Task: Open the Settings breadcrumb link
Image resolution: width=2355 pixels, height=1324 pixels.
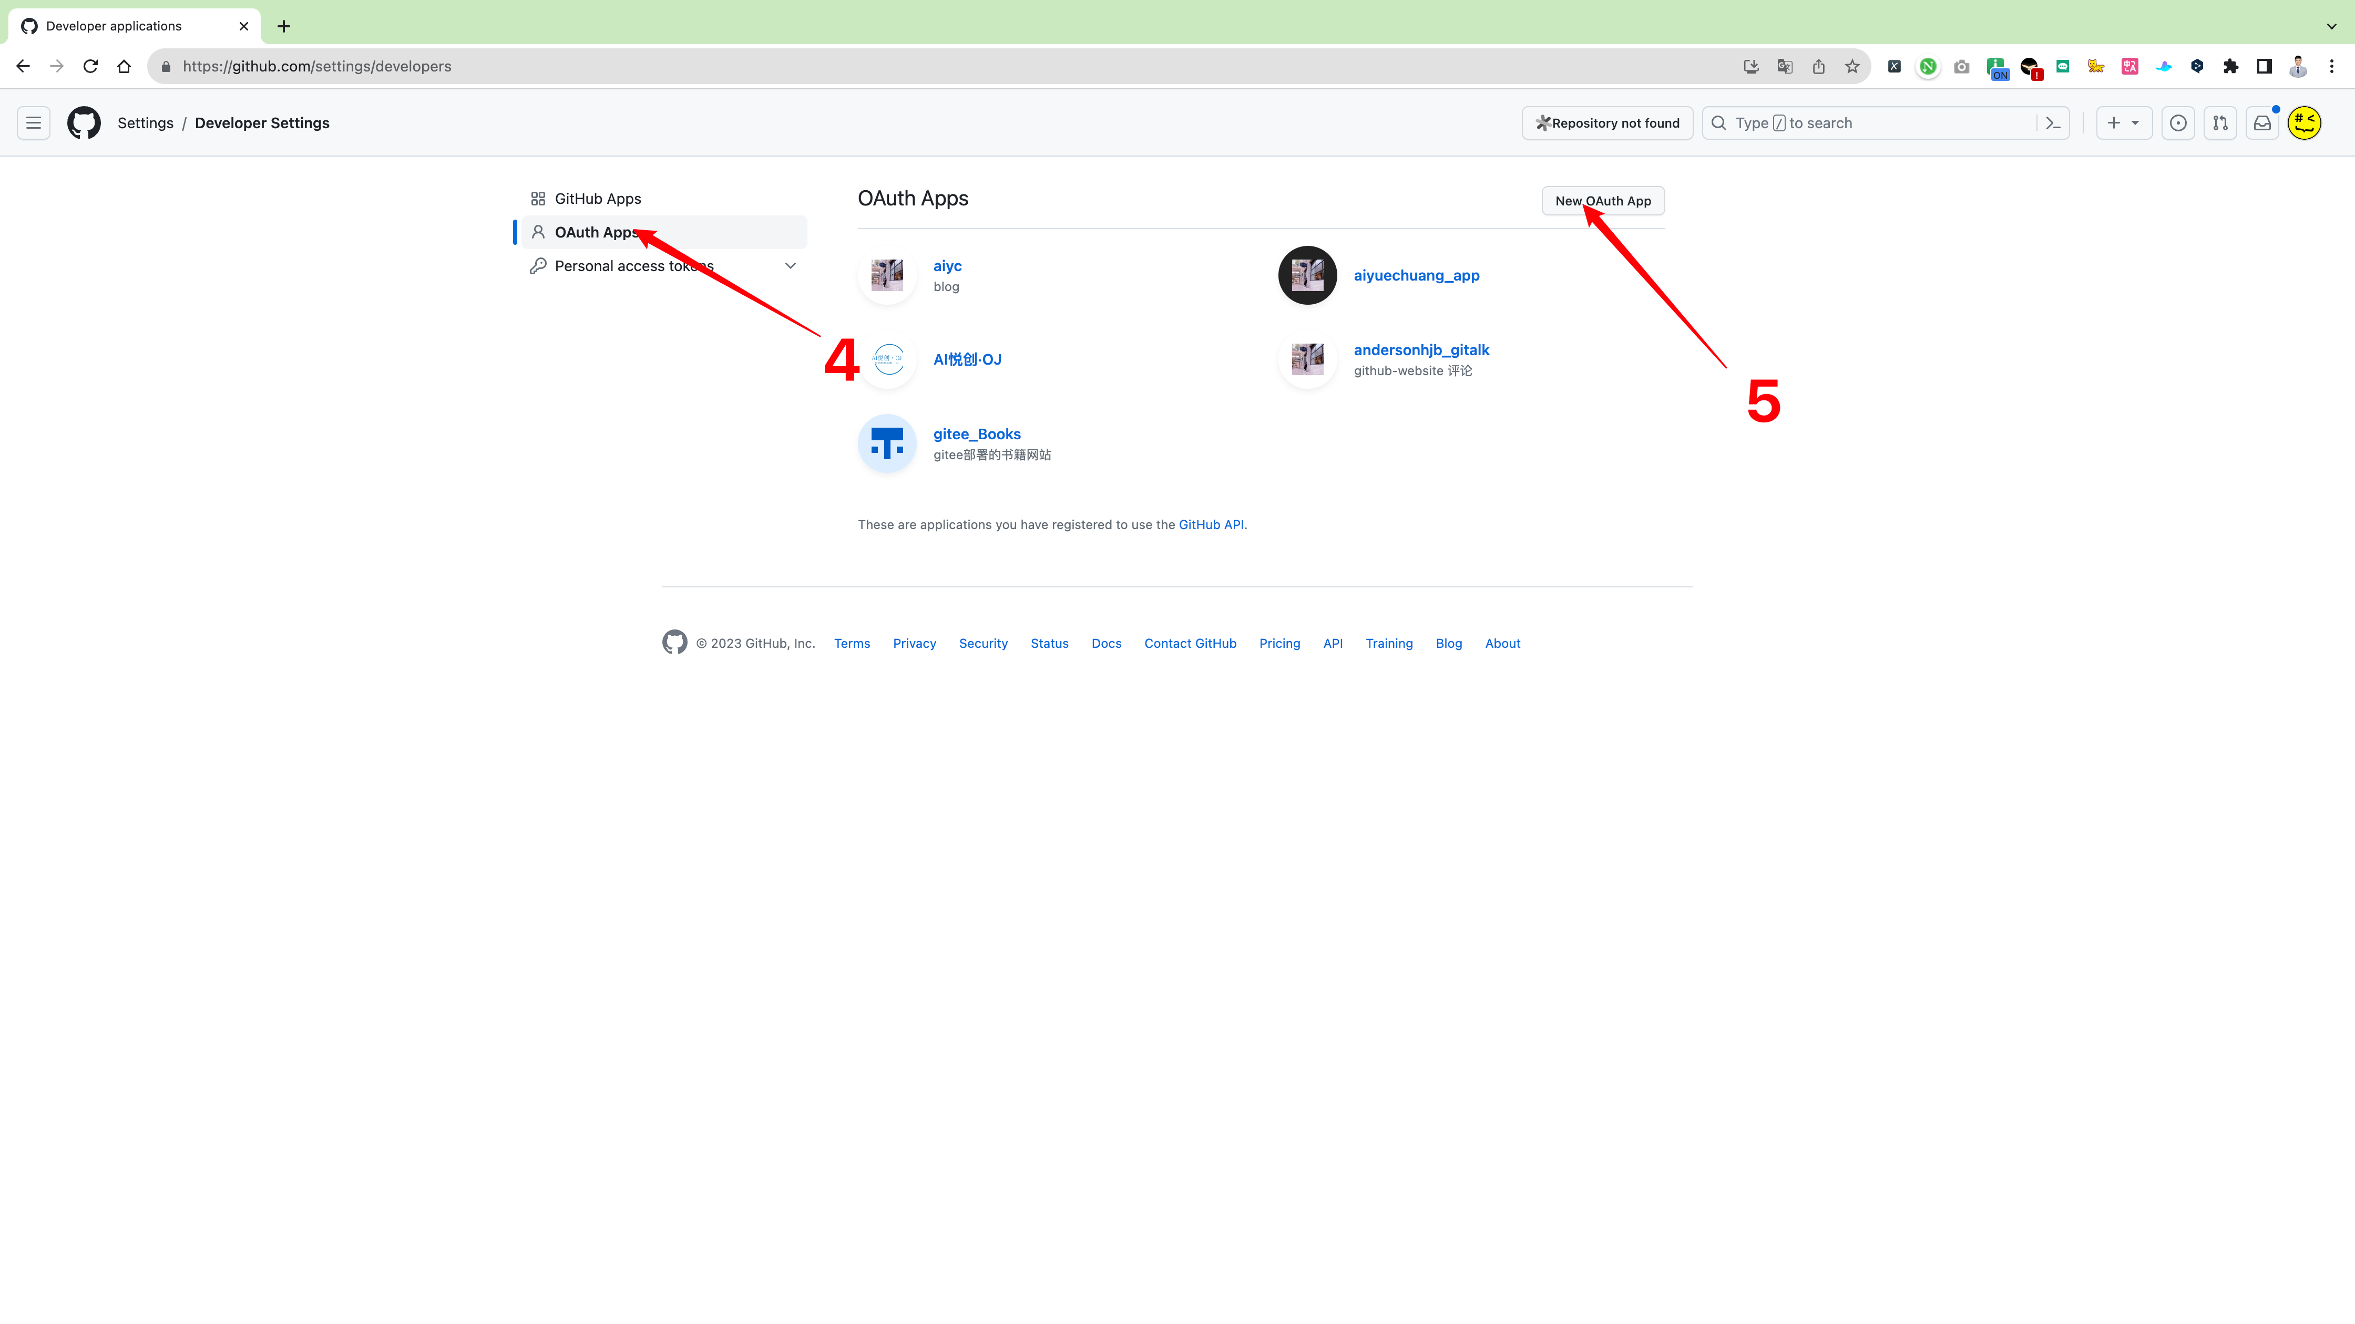Action: pos(146,123)
